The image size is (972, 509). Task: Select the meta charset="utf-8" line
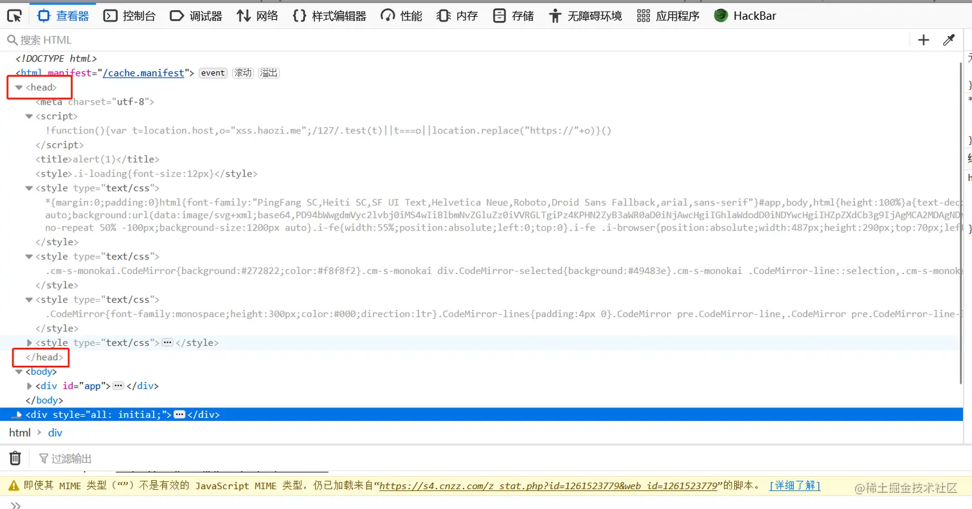point(94,101)
